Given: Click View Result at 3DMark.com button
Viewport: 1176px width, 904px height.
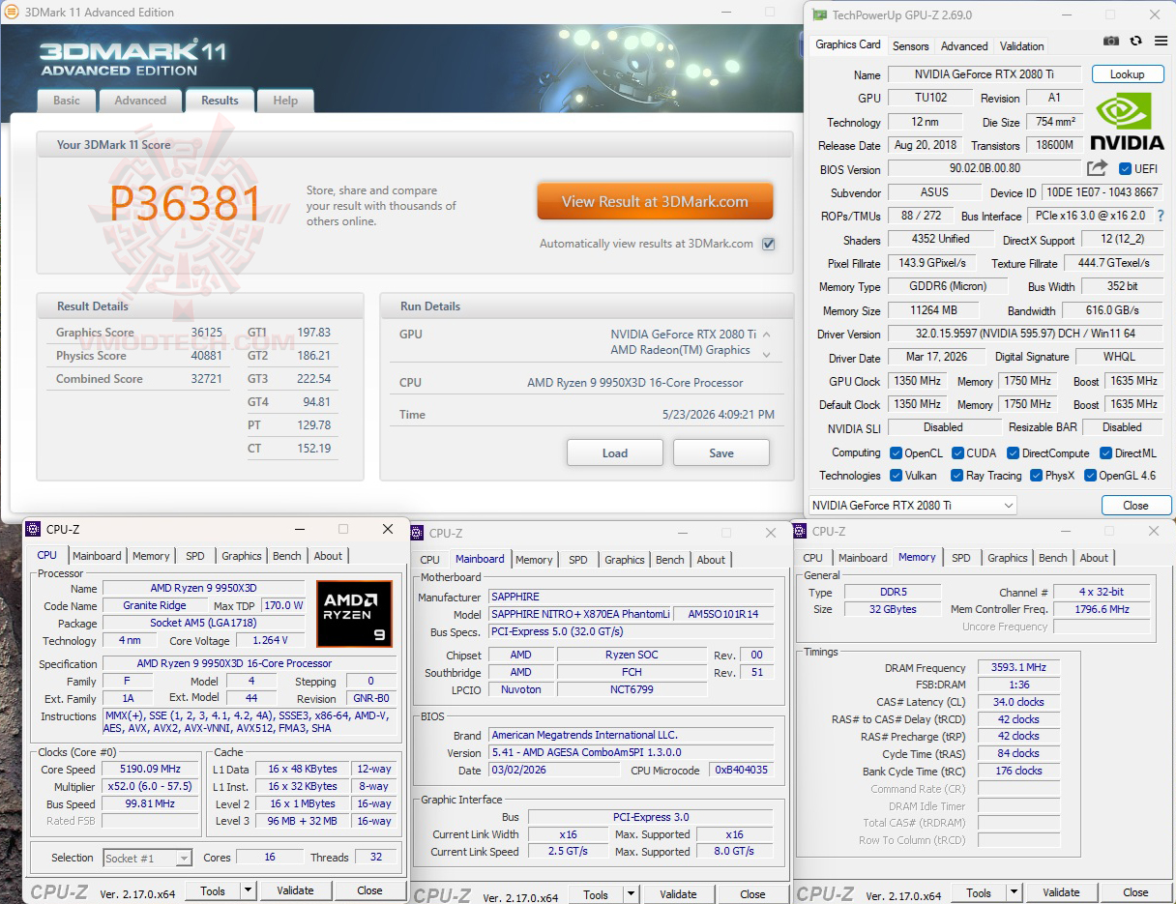Looking at the screenshot, I should tap(655, 202).
